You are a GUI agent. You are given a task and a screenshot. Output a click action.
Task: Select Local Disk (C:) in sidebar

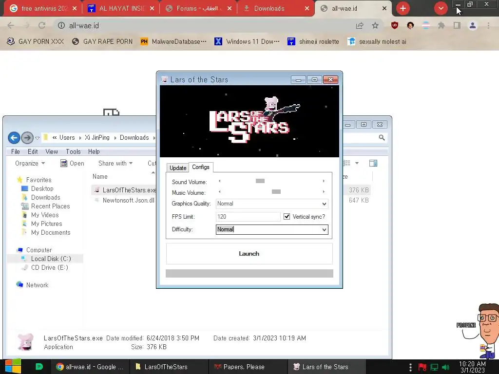point(51,259)
